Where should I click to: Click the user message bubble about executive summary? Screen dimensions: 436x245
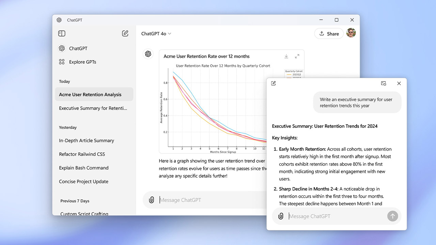click(x=357, y=102)
